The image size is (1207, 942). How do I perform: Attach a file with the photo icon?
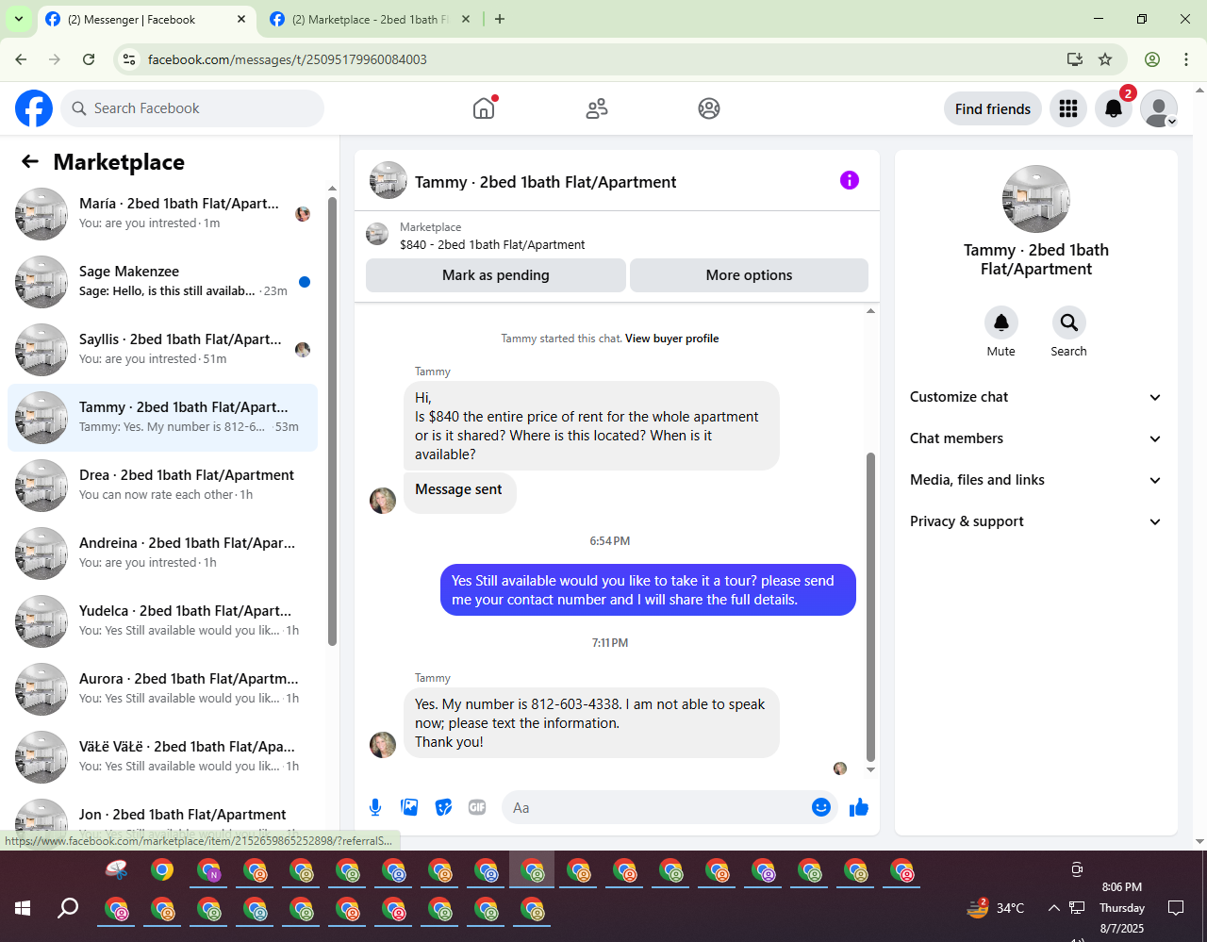[409, 807]
